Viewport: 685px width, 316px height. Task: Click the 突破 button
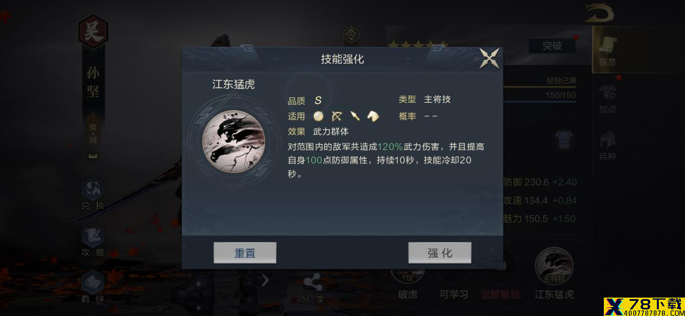click(x=552, y=46)
